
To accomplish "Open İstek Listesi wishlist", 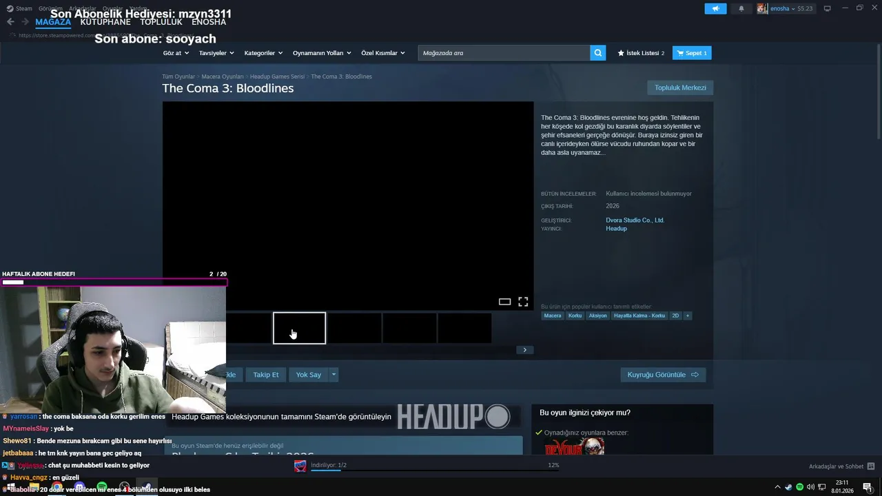I will tap(641, 53).
